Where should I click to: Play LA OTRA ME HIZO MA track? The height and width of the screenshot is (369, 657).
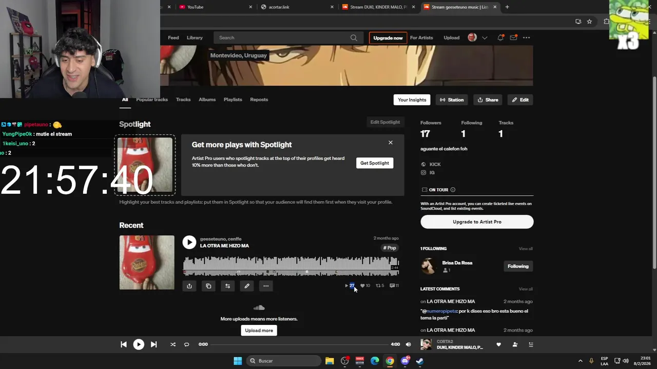click(189, 242)
